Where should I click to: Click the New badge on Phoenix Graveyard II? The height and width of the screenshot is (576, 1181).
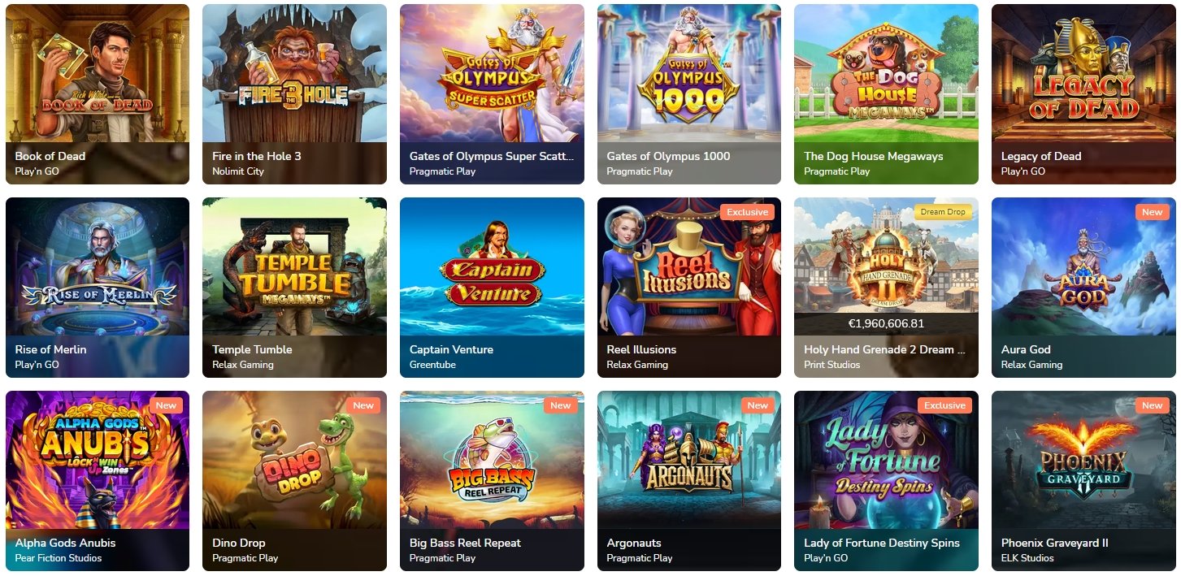(x=1152, y=405)
